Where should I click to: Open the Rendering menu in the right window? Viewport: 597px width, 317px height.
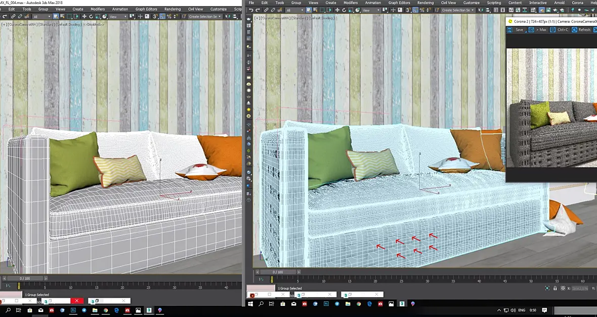pos(425,3)
